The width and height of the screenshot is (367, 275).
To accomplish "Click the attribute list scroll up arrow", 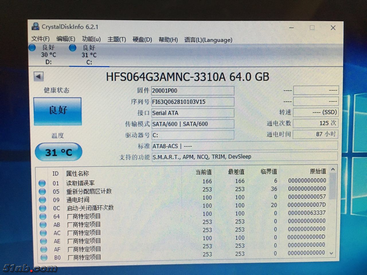I will (x=333, y=169).
